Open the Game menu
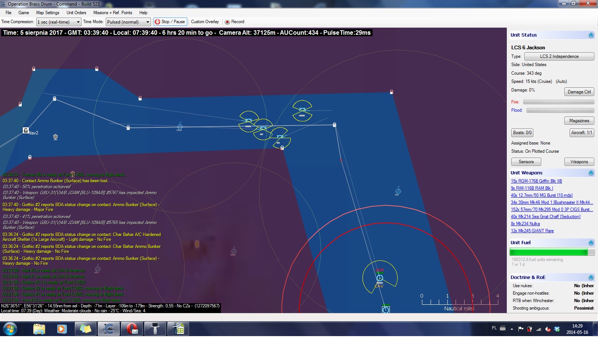Image resolution: width=598 pixels, height=363 pixels. [24, 13]
